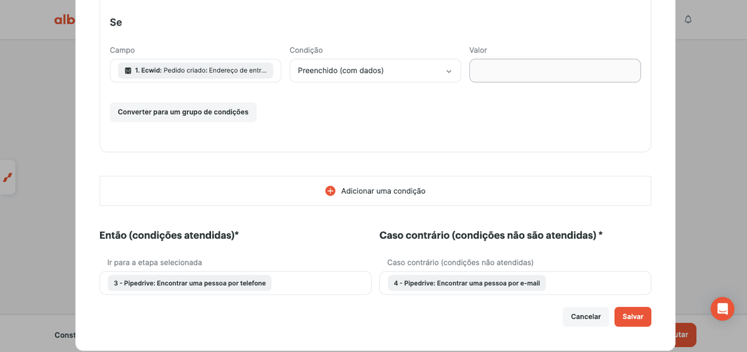Click the 'Valor' label
Image resolution: width=747 pixels, height=352 pixels.
click(x=478, y=50)
